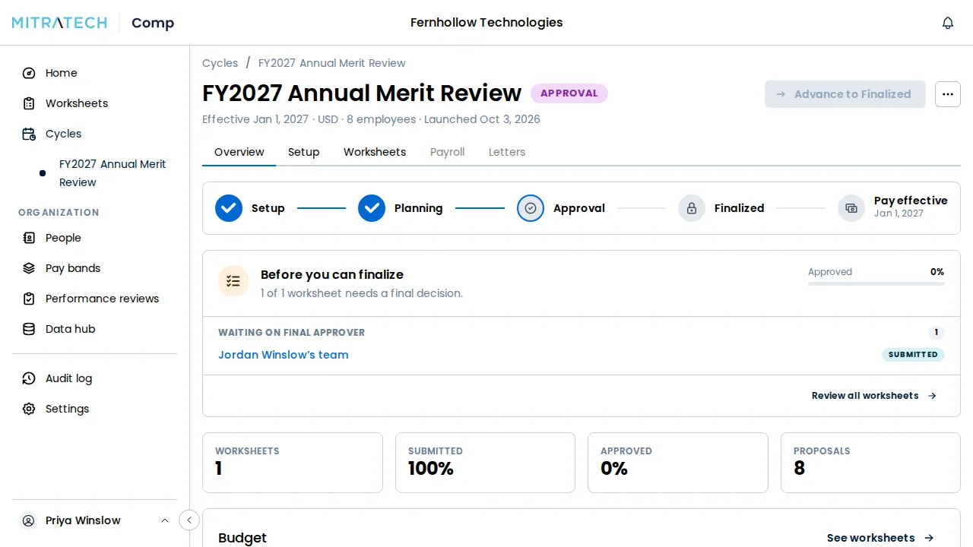Open the Worksheets tab
The height and width of the screenshot is (547, 973).
tap(375, 152)
